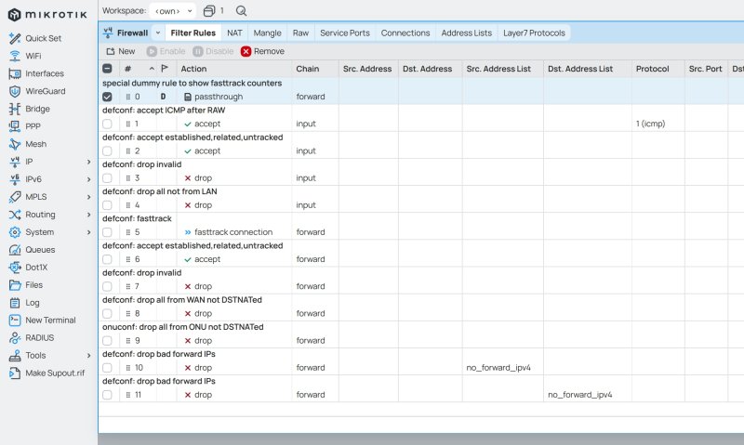Open the Workspace dropdown
The height and width of the screenshot is (445, 744).
pos(173,11)
